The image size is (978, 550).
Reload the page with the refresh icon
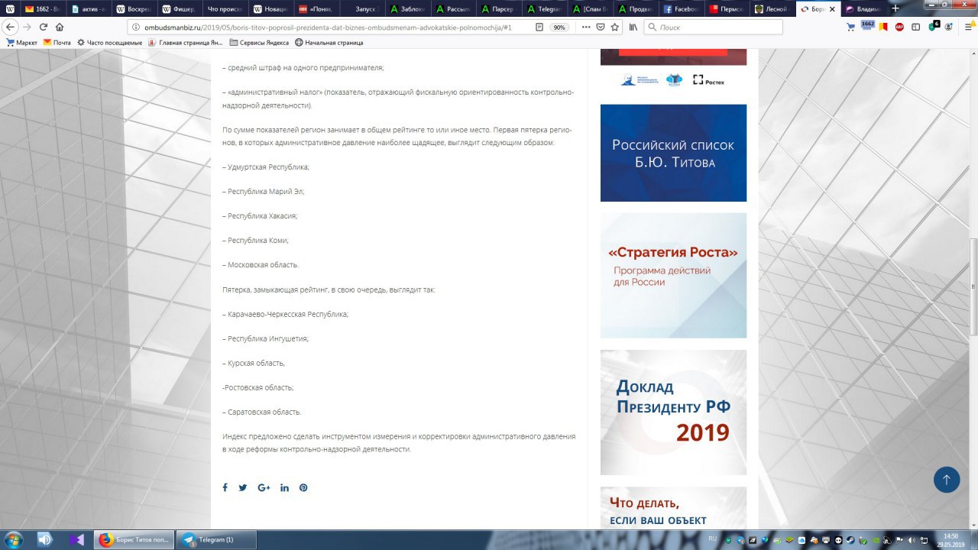[43, 27]
